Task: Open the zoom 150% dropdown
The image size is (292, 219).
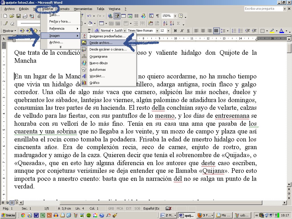Action: [x=175, y=16]
